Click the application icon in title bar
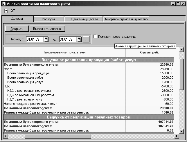This screenshot has height=142, width=187. tap(3, 3)
